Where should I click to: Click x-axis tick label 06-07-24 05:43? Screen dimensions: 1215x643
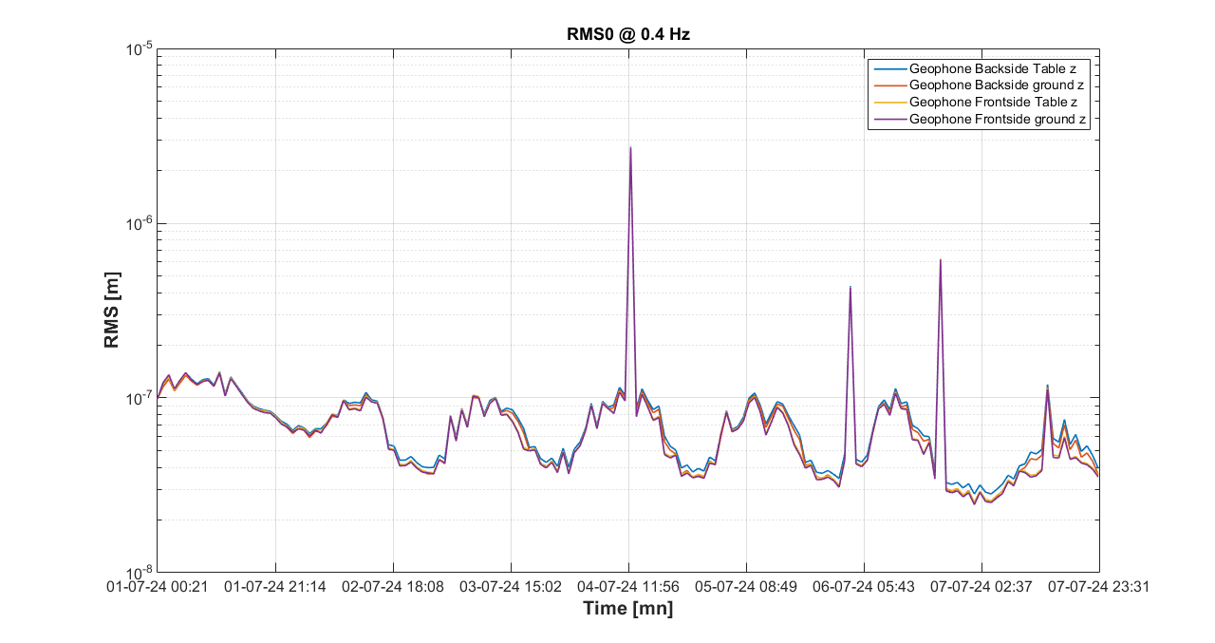pyautogui.click(x=864, y=587)
